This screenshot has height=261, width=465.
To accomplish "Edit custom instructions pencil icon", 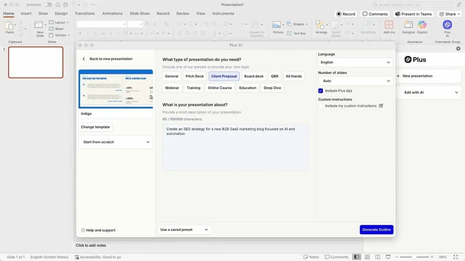I will [381, 106].
